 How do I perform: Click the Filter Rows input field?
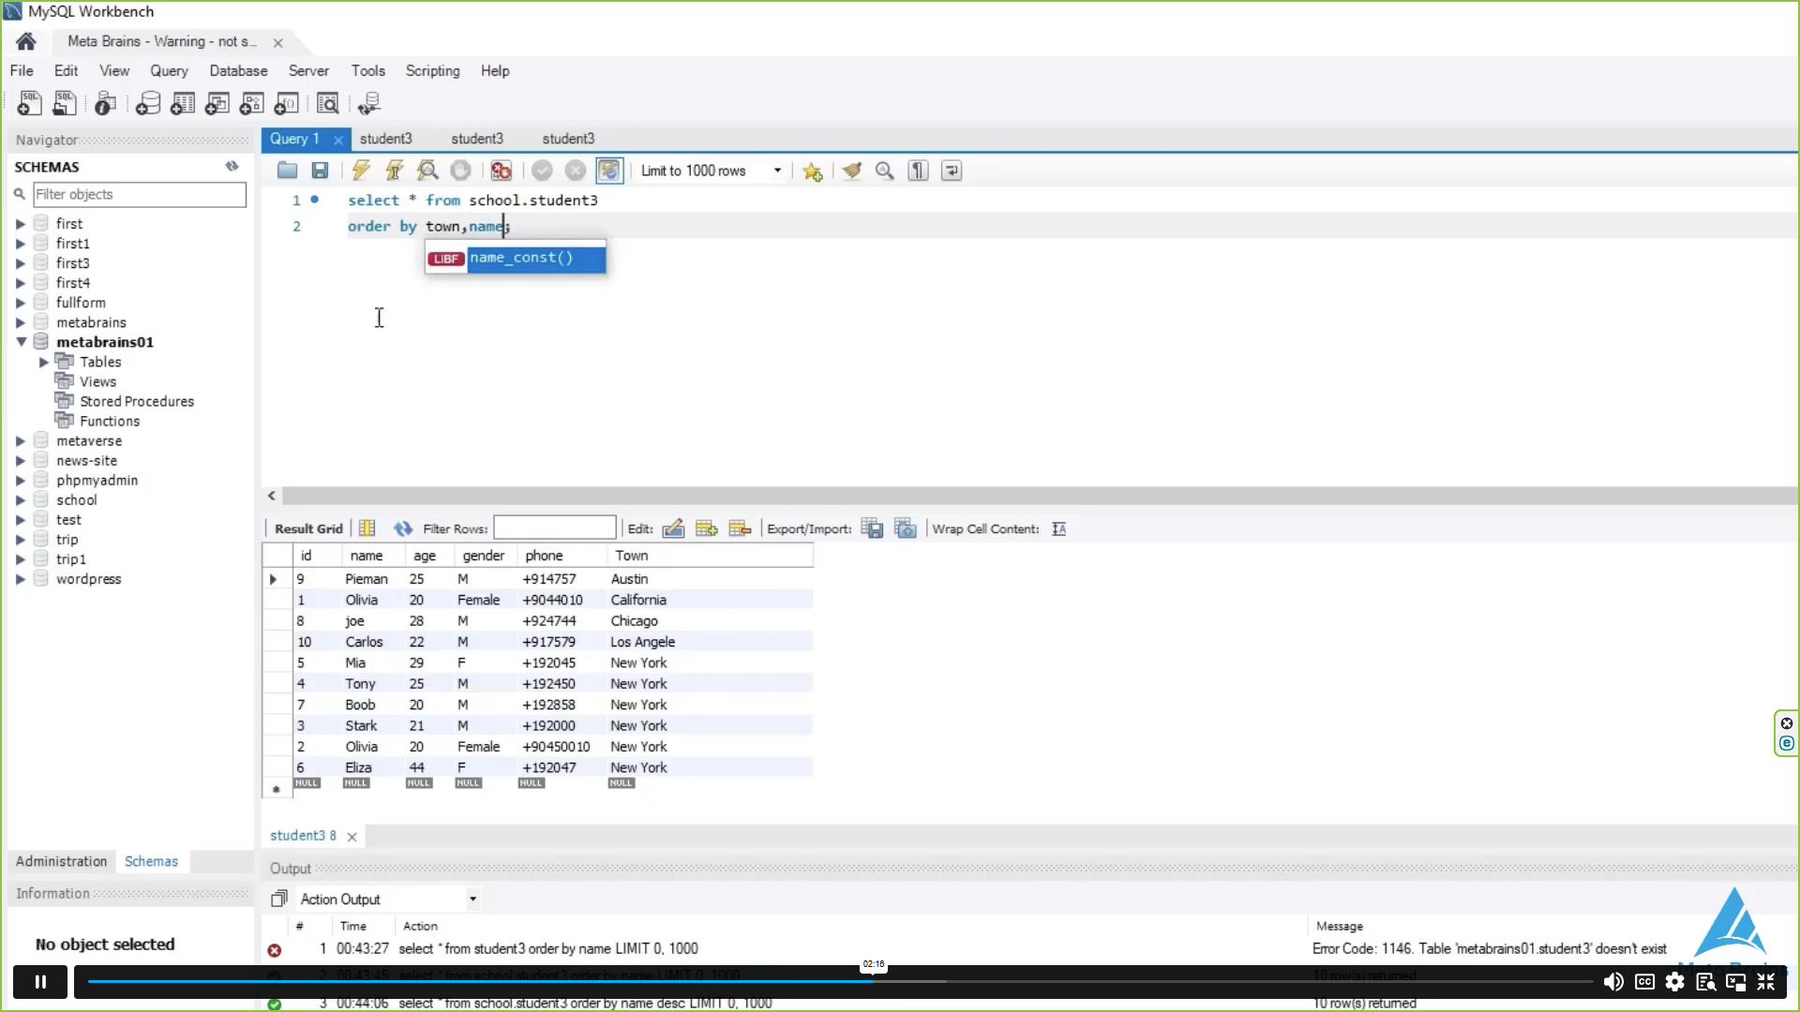[554, 528]
